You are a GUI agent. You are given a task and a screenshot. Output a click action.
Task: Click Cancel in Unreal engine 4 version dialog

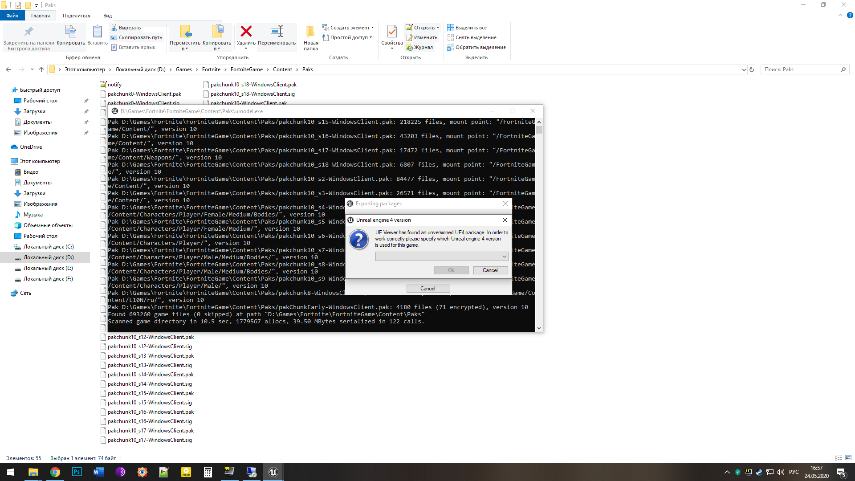(490, 270)
